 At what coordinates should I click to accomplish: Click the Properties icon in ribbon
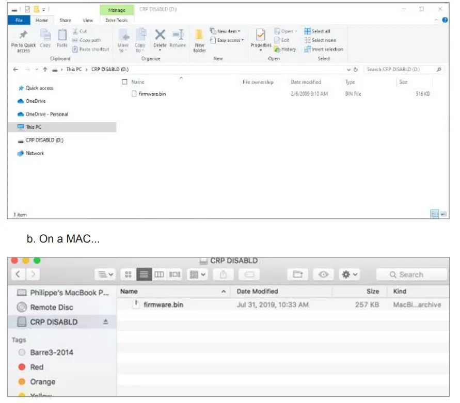tap(261, 35)
